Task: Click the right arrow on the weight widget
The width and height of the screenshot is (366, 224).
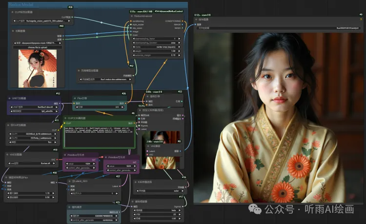Action: (179, 51)
